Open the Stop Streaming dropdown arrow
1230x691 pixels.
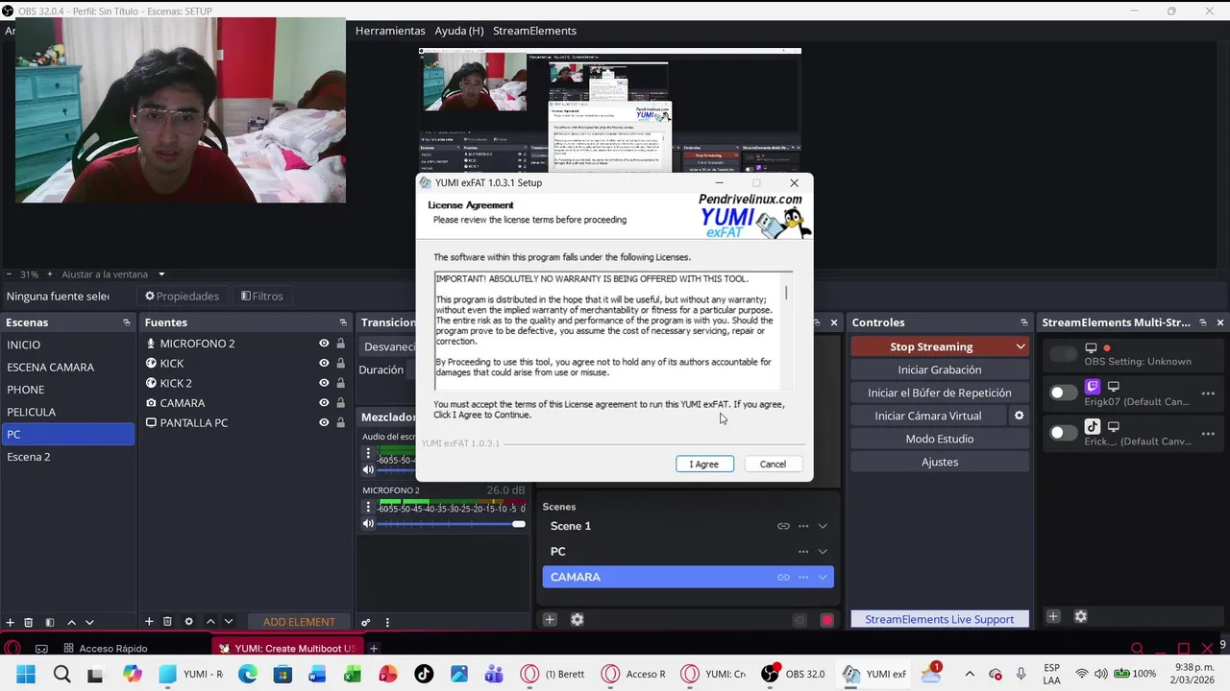tap(1021, 346)
